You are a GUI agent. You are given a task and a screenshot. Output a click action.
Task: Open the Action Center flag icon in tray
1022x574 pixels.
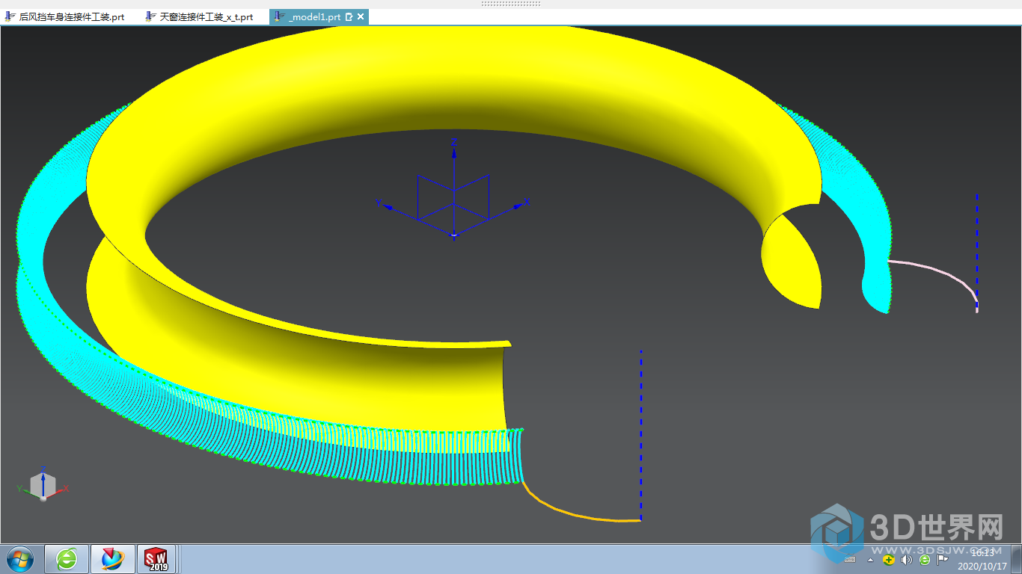(942, 559)
